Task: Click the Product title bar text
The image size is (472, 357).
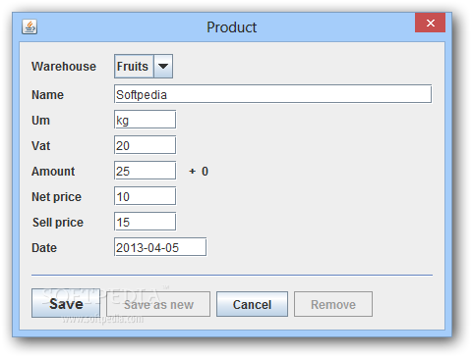Action: point(232,27)
